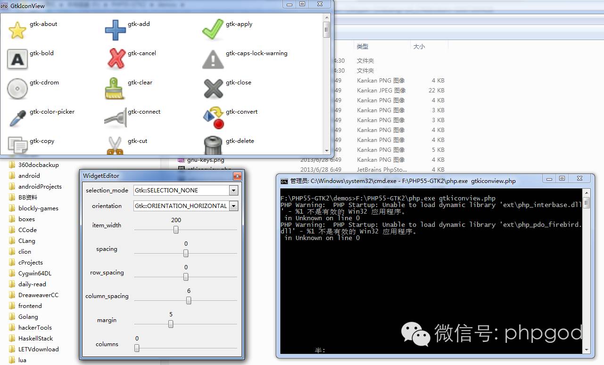604x365 pixels.
Task: Click the GtkIconView scroll down arrow
Action: coord(326,150)
